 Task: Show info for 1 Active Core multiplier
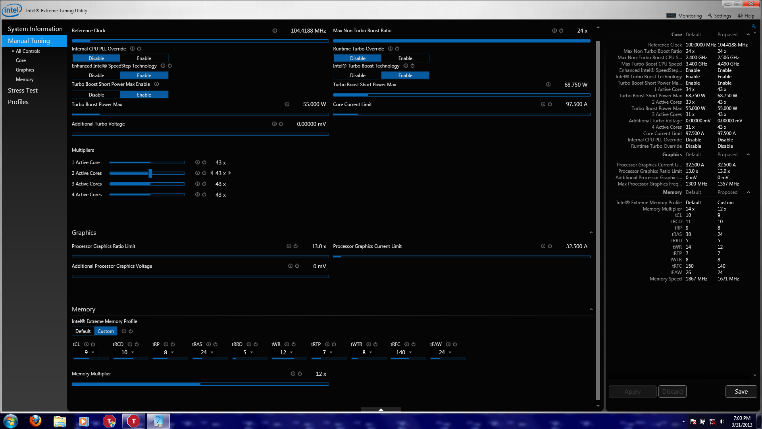click(197, 162)
